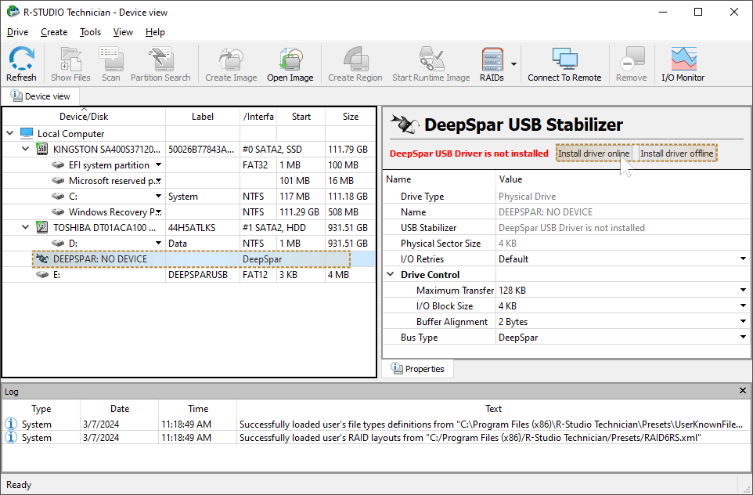
Task: Open the I/O Retries value dropdown
Action: click(x=743, y=259)
